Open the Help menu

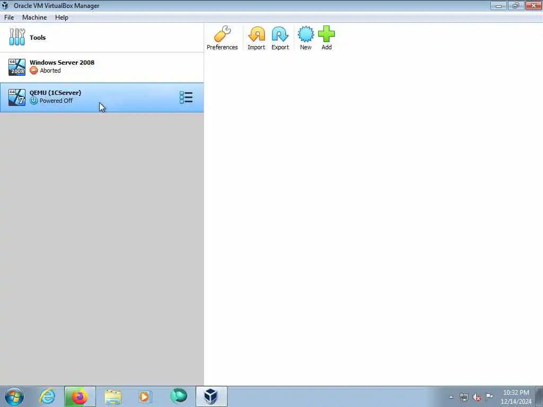(62, 17)
